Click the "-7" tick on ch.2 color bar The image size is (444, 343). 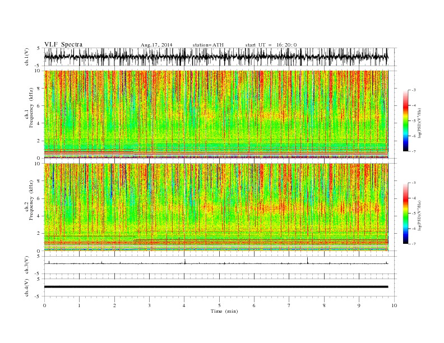414,244
